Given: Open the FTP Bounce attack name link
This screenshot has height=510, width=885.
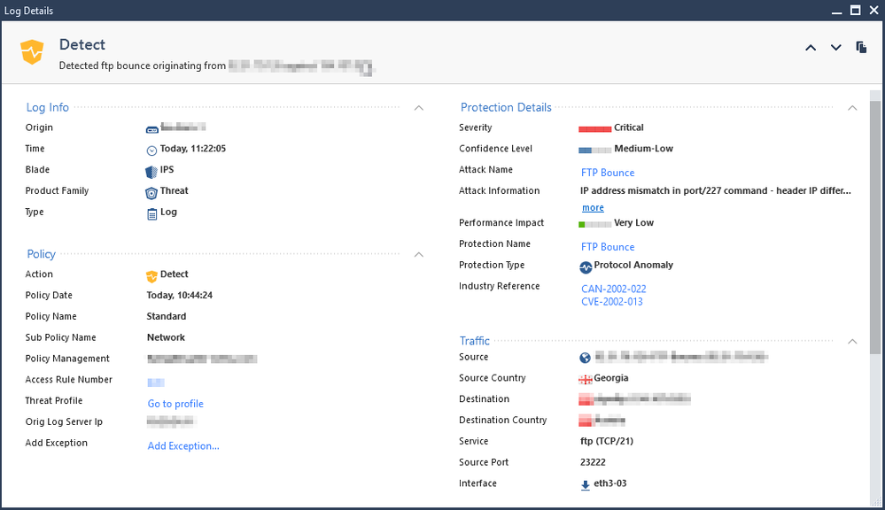Looking at the screenshot, I should (608, 173).
